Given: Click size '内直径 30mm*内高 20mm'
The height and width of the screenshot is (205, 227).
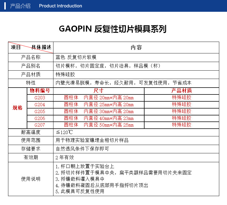Looking at the screenshot, I should [109, 111].
